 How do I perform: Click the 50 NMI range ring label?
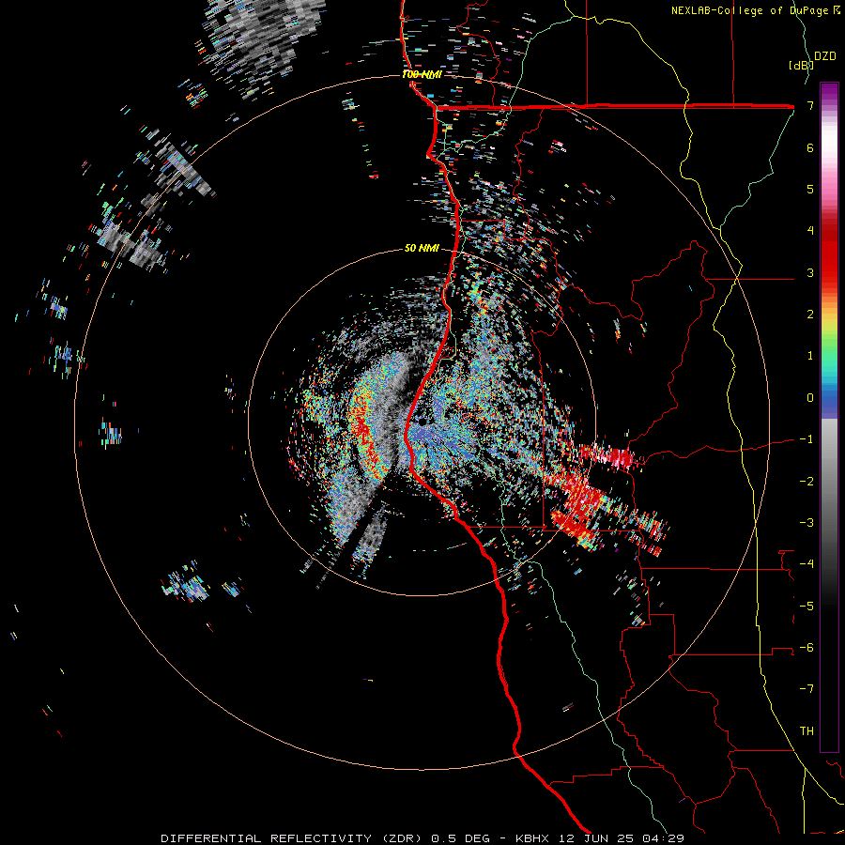(422, 249)
